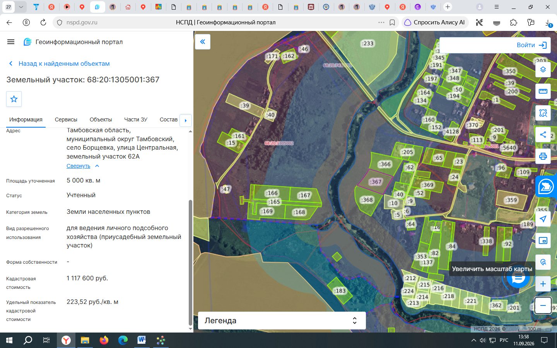Image resolution: width=557 pixels, height=348 pixels.
Task: Open the blue portal assistant widget
Action: click(x=546, y=186)
